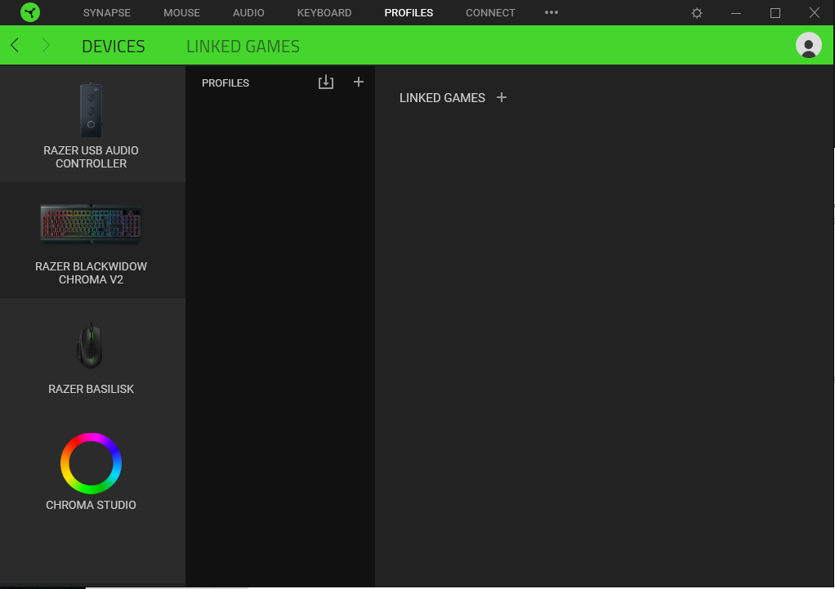Add a new profile with plus icon

pyautogui.click(x=359, y=82)
